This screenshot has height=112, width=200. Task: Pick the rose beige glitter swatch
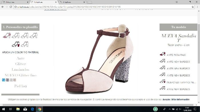click(15, 80)
